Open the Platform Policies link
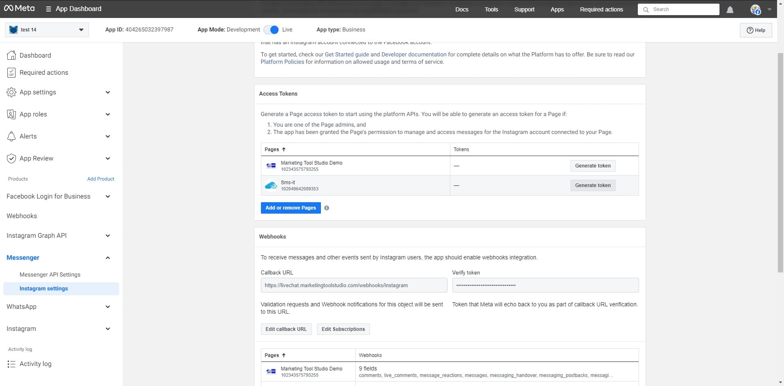The width and height of the screenshot is (784, 386). coord(282,62)
